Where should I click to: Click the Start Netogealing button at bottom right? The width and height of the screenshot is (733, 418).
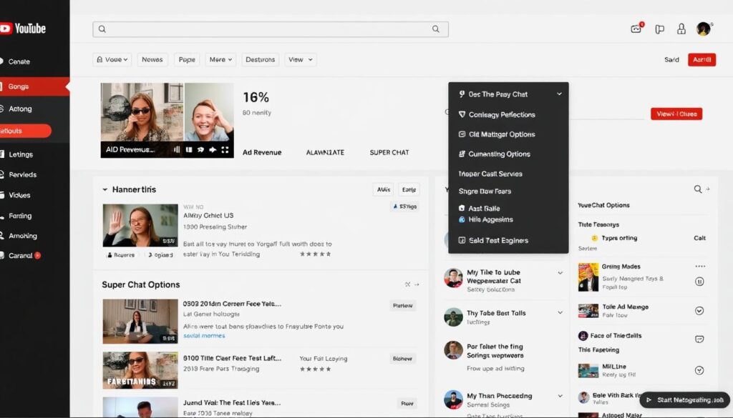(x=685, y=400)
